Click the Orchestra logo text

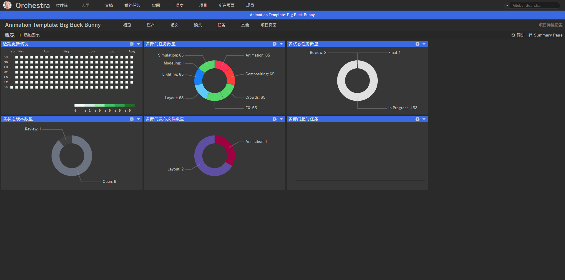33,5
